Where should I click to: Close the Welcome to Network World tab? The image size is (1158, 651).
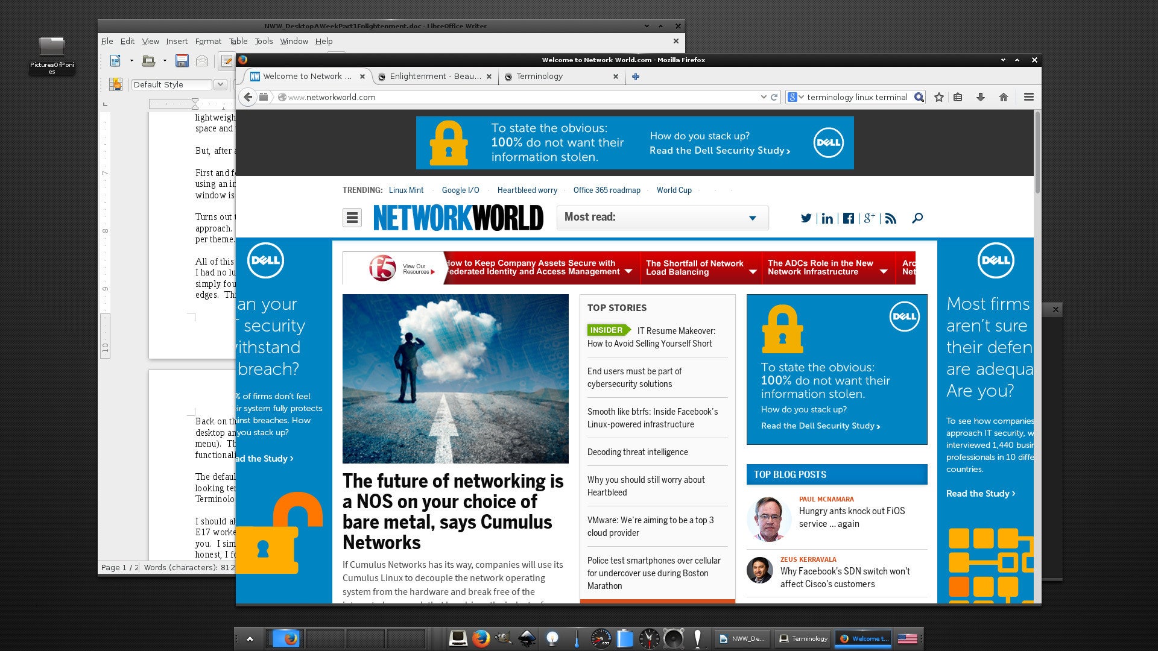click(362, 77)
